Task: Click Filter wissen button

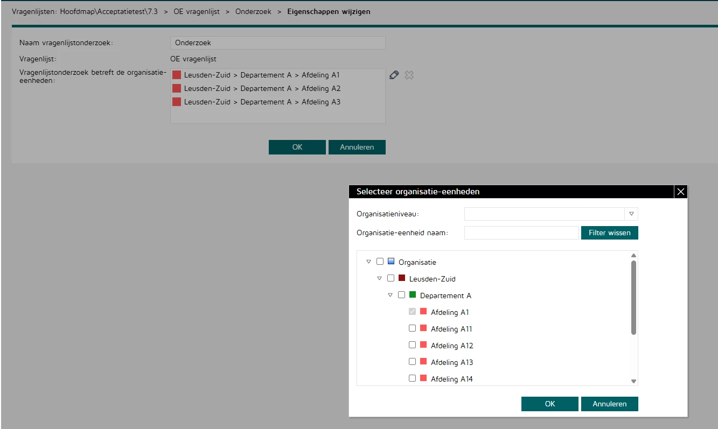Action: (610, 233)
